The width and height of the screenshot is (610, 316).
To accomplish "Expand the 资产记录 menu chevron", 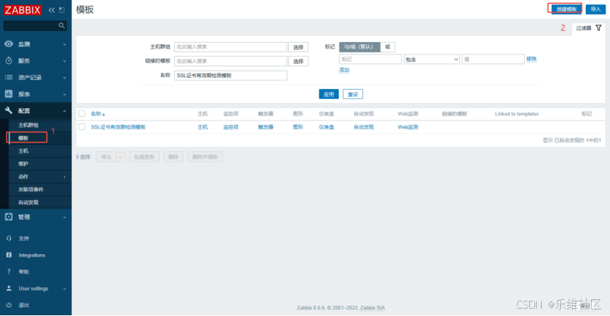I will point(65,78).
